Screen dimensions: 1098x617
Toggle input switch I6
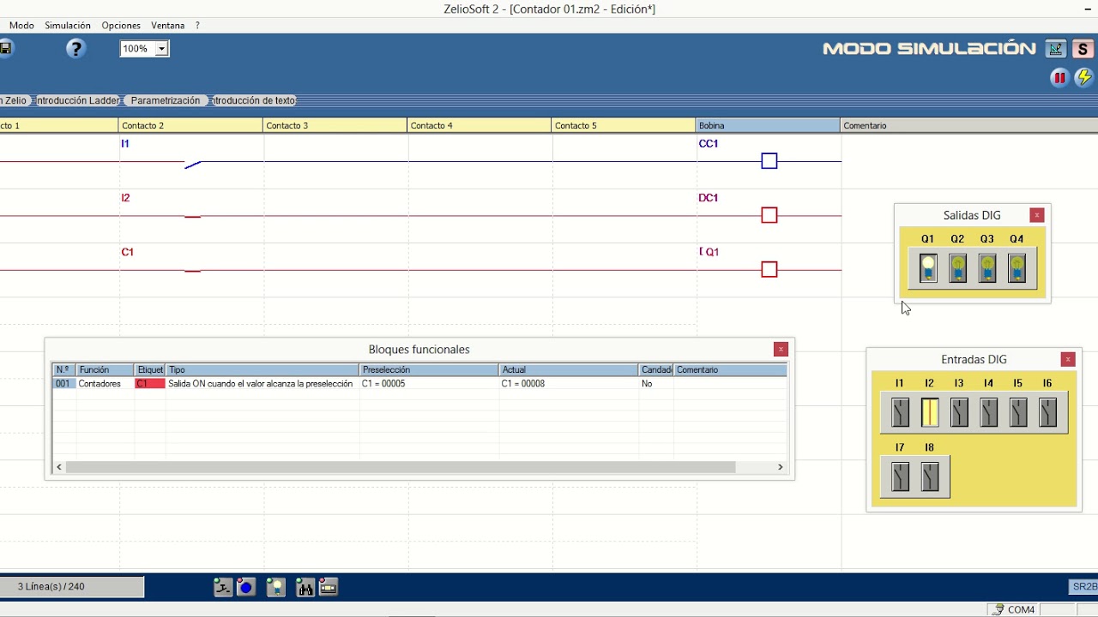(x=1048, y=412)
